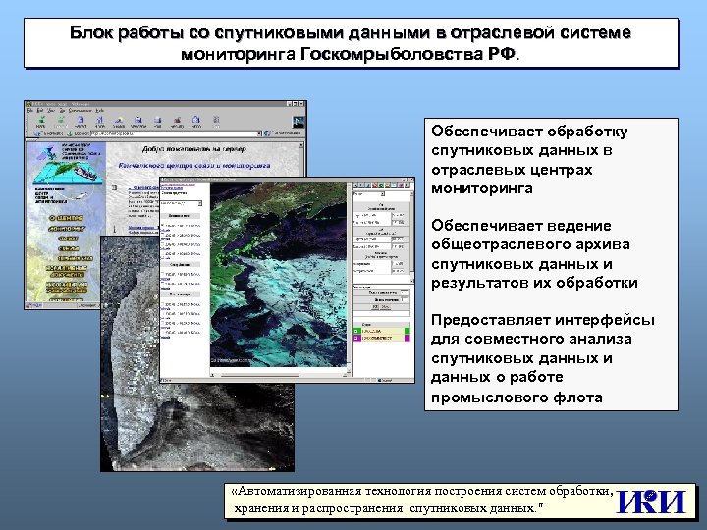Image resolution: width=707 pixels, height=530 pixels.
Task: Click the color satellite image in the viewer
Action: (x=278, y=275)
